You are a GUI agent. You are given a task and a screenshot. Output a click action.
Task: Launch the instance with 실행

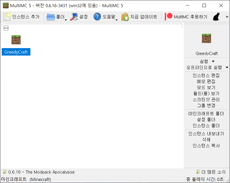[x=204, y=61]
